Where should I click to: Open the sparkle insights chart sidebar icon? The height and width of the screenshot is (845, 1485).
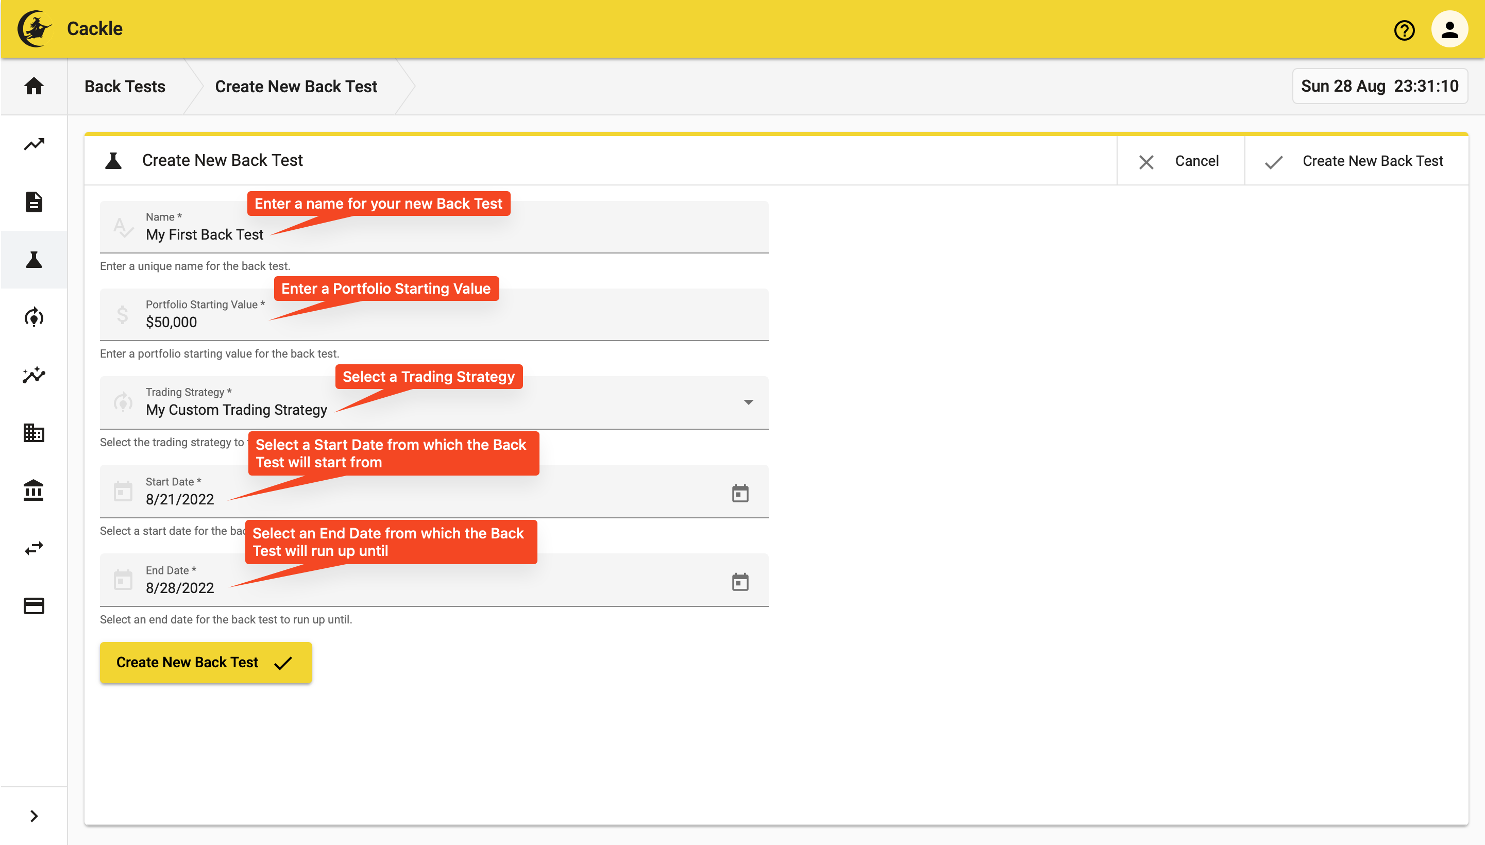pyautogui.click(x=33, y=375)
